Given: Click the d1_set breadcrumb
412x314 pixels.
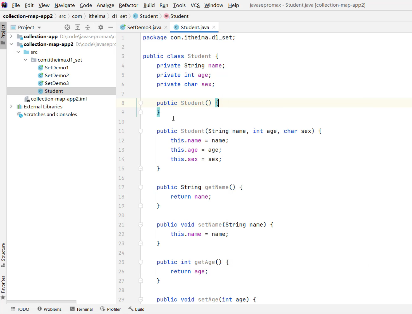Looking at the screenshot, I should pos(119,16).
